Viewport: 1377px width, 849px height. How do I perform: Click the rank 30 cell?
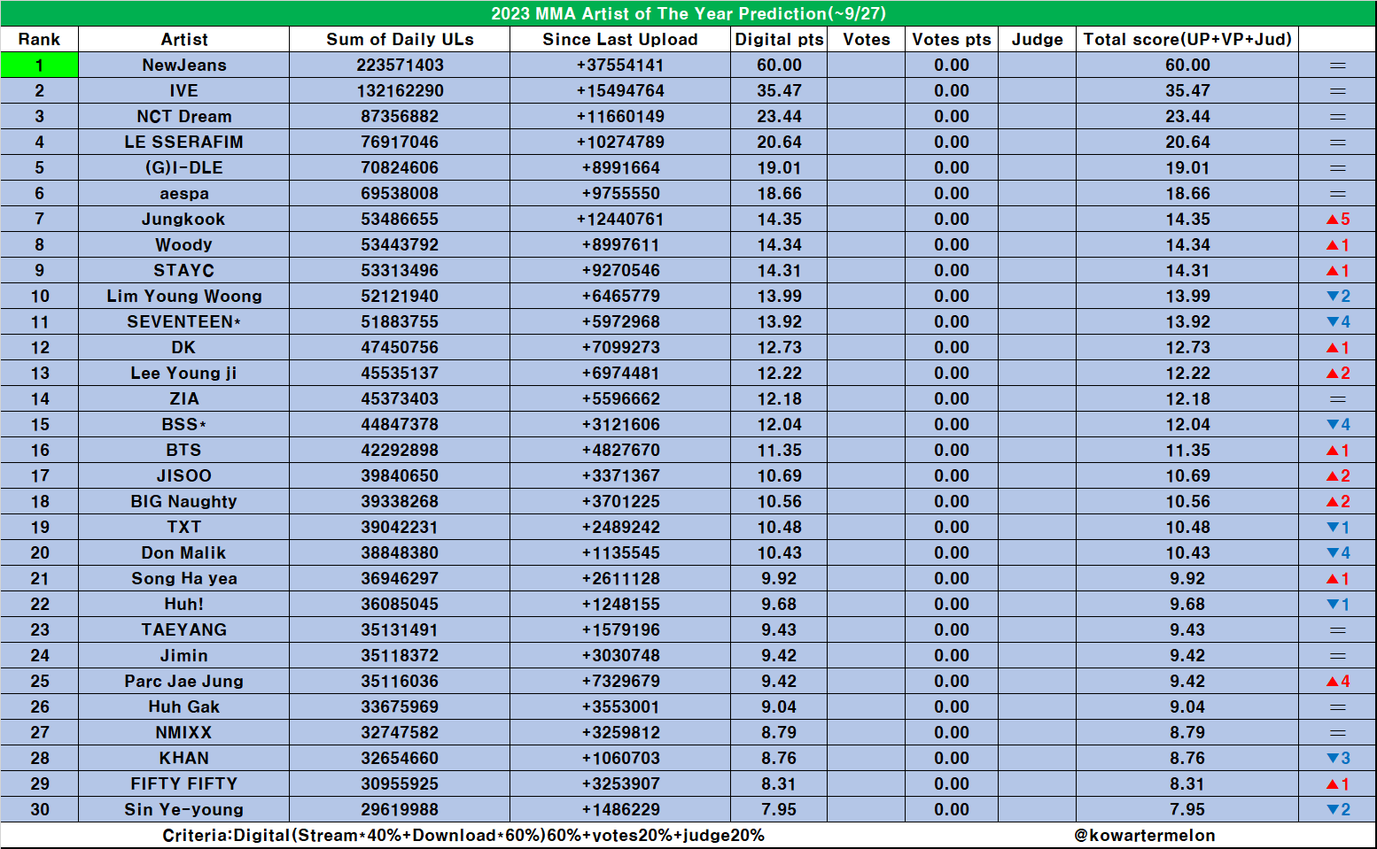[39, 809]
